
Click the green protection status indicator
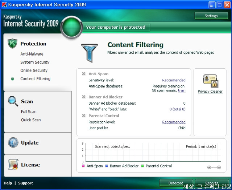72,27
